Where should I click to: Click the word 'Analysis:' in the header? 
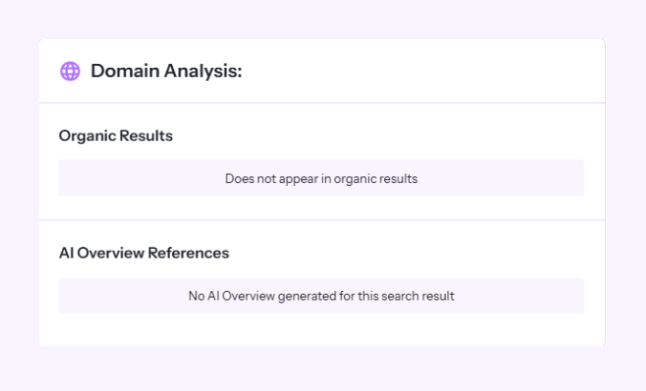tap(206, 72)
